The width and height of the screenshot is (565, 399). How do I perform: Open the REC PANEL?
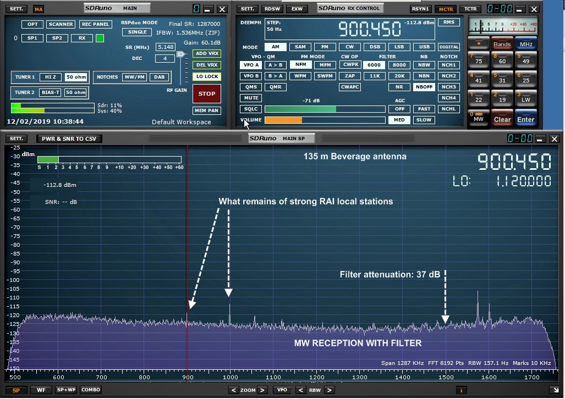tap(95, 24)
